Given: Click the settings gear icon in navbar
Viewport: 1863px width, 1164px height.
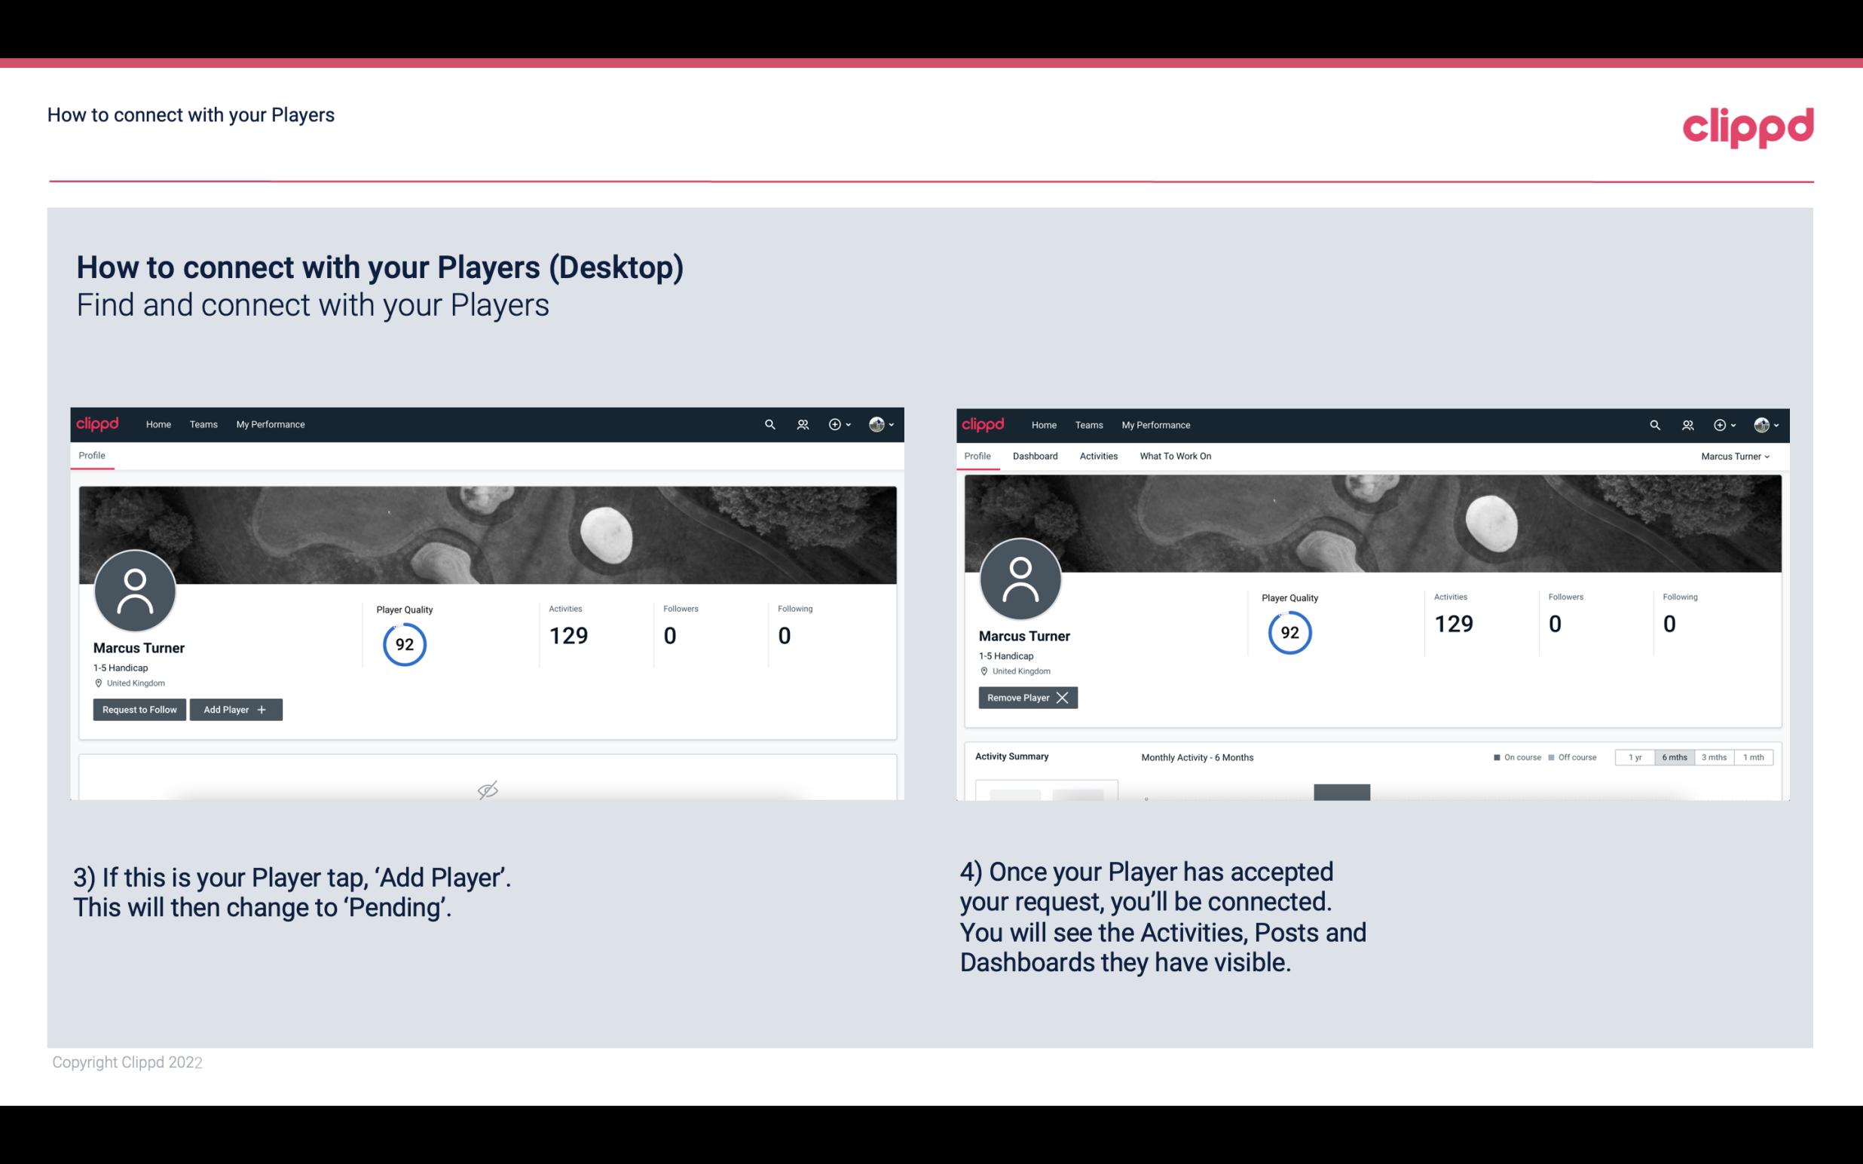Looking at the screenshot, I should [x=834, y=423].
